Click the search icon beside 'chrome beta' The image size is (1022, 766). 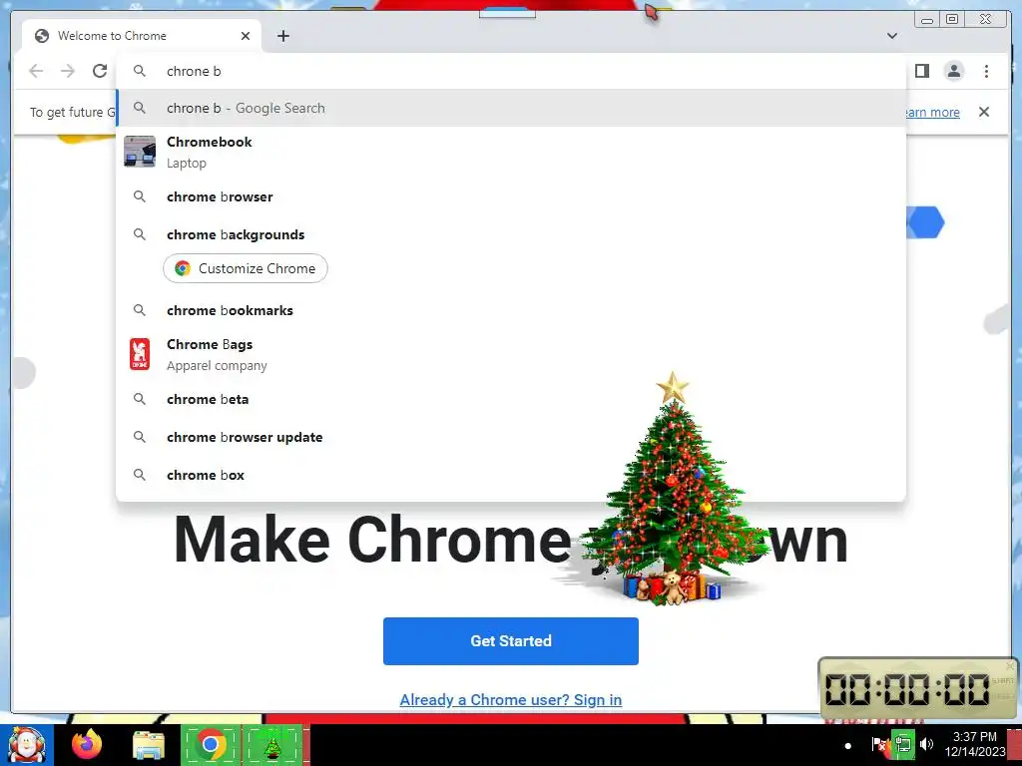pyautogui.click(x=140, y=399)
